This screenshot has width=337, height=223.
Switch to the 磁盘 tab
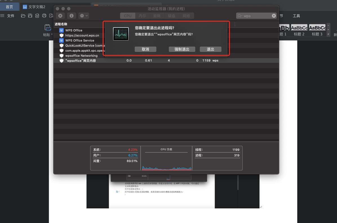(x=172, y=16)
